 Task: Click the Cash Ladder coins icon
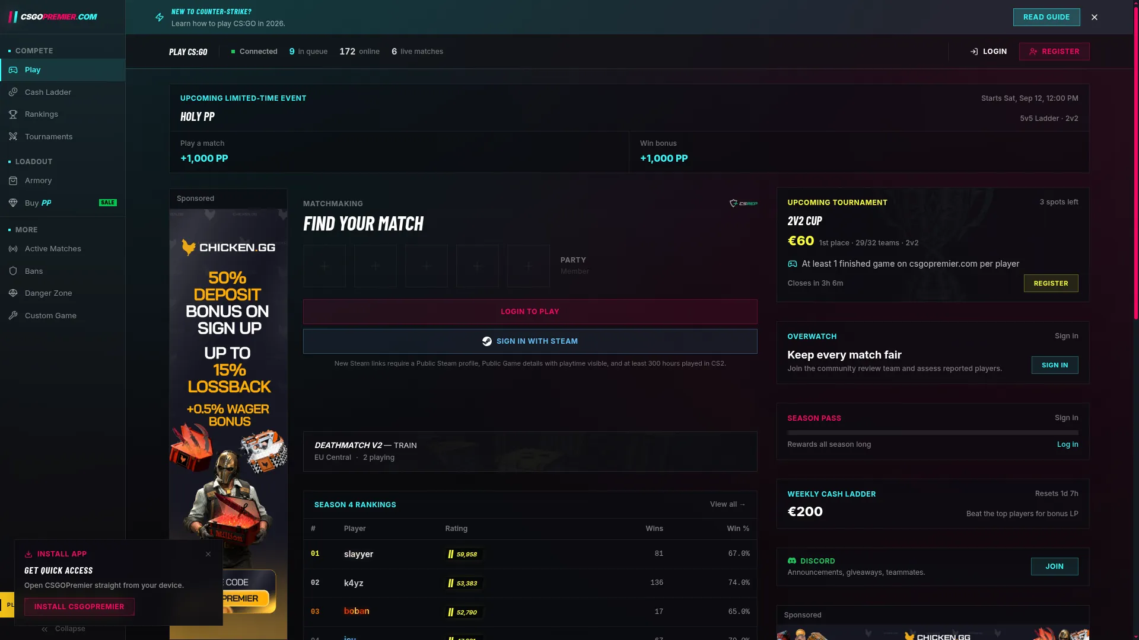pyautogui.click(x=13, y=92)
